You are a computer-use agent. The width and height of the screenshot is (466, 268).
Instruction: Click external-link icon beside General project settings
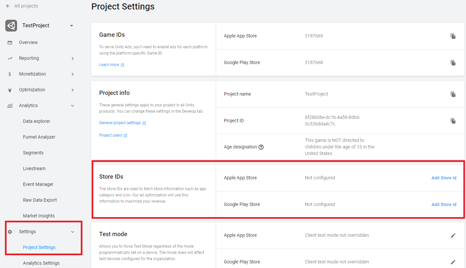point(144,123)
